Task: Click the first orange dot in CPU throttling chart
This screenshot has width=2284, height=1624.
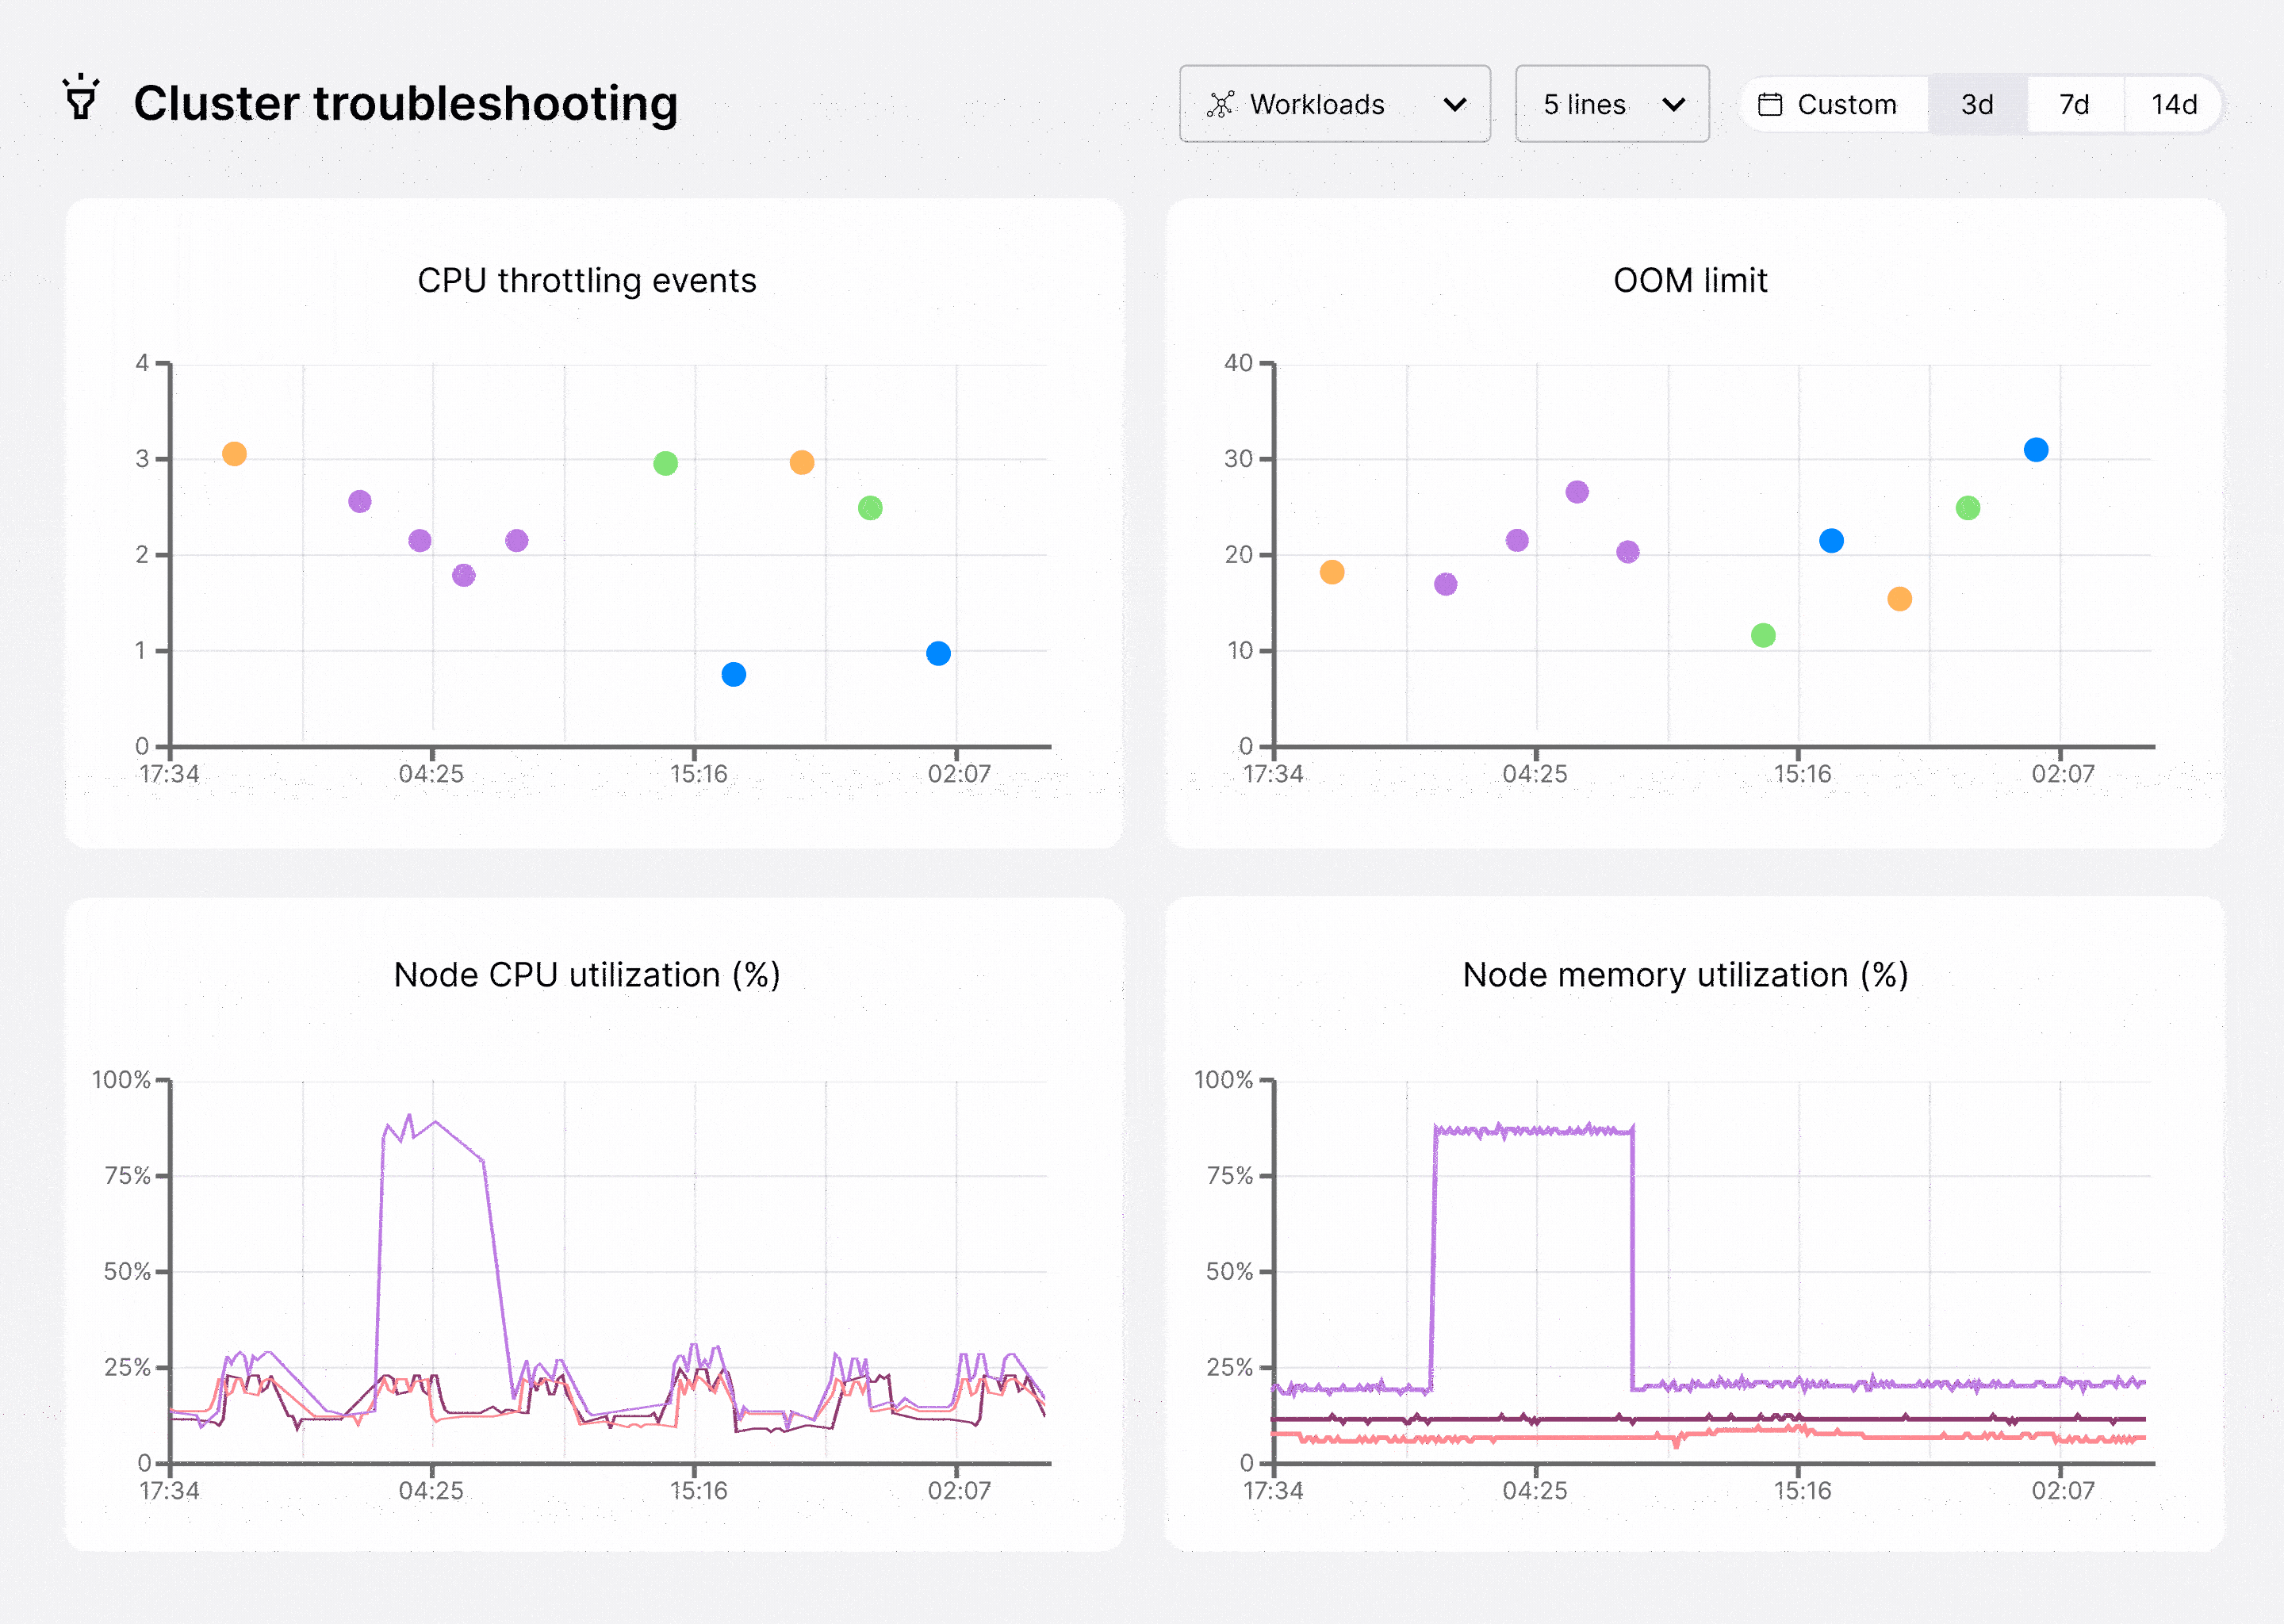Action: (234, 454)
